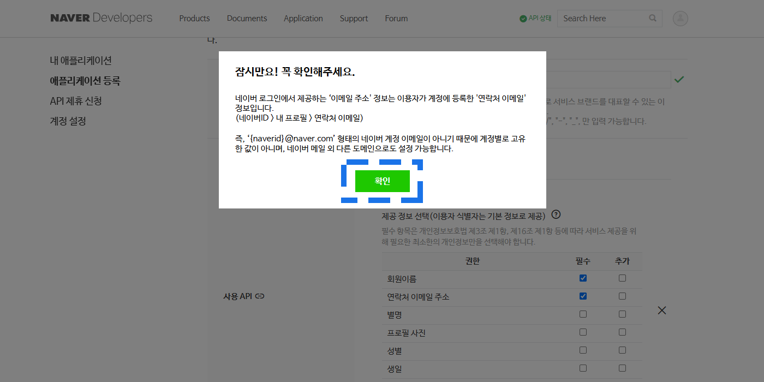This screenshot has width=764, height=382.
Task: Click the 사용 API label
Action: [238, 296]
